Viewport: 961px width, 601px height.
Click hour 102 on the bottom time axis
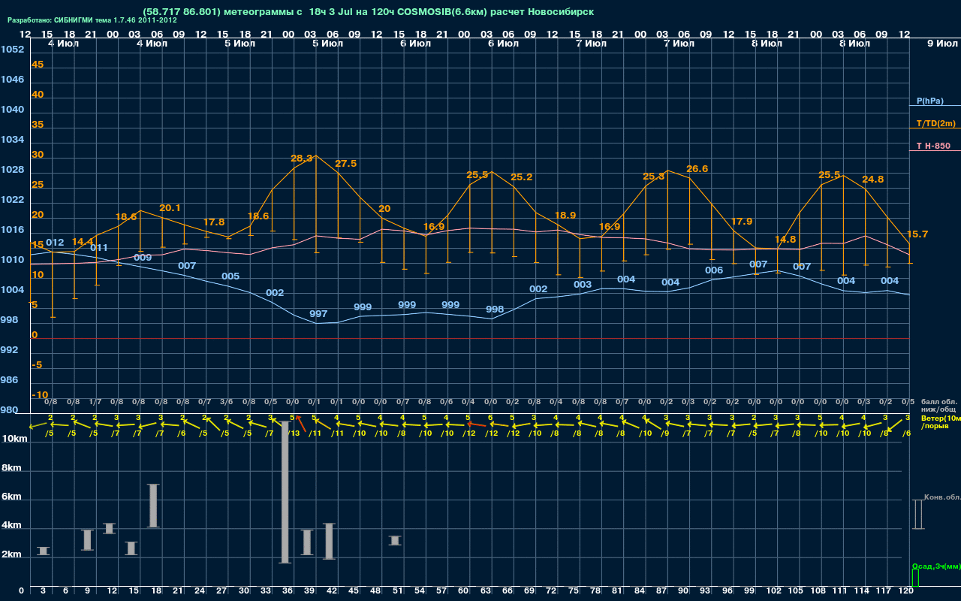[x=775, y=591]
